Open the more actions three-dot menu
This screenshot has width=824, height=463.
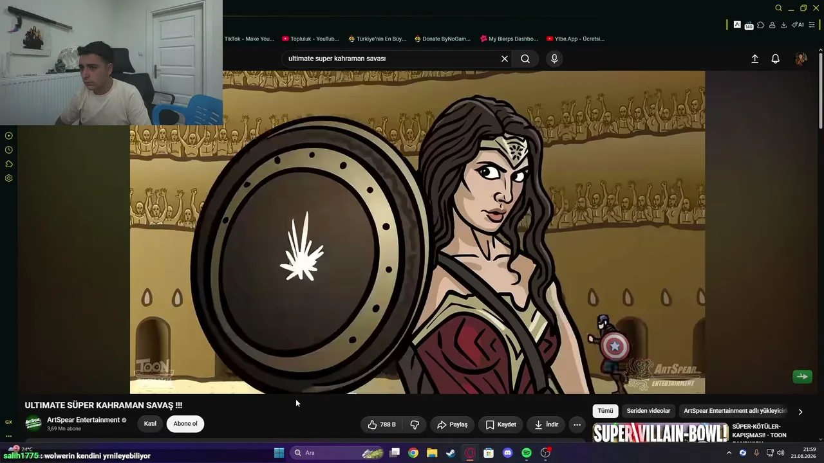pos(577,424)
